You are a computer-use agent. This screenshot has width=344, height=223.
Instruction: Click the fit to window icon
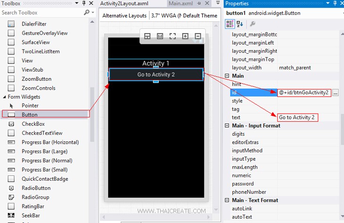pos(172,36)
